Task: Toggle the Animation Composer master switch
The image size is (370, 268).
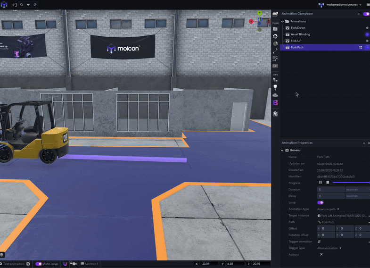Action: pyautogui.click(x=366, y=14)
